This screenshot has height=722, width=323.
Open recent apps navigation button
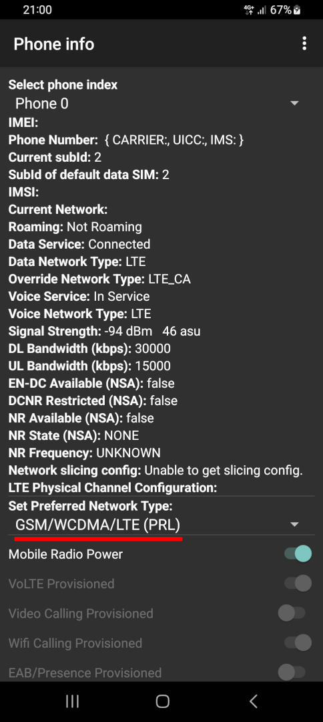coord(72,701)
